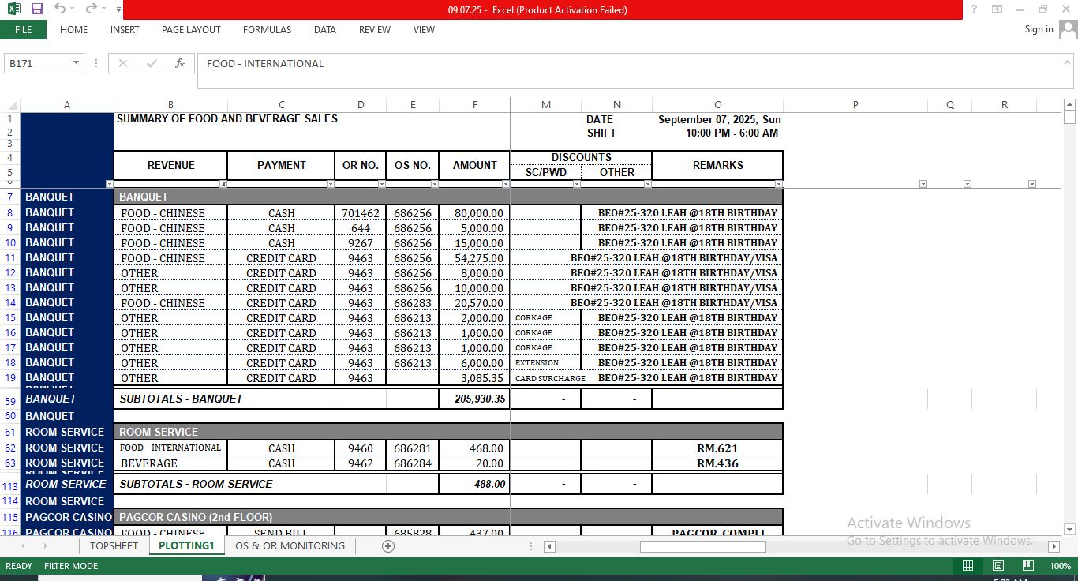
Task: Open Insert Function fx dialog
Action: click(x=180, y=63)
